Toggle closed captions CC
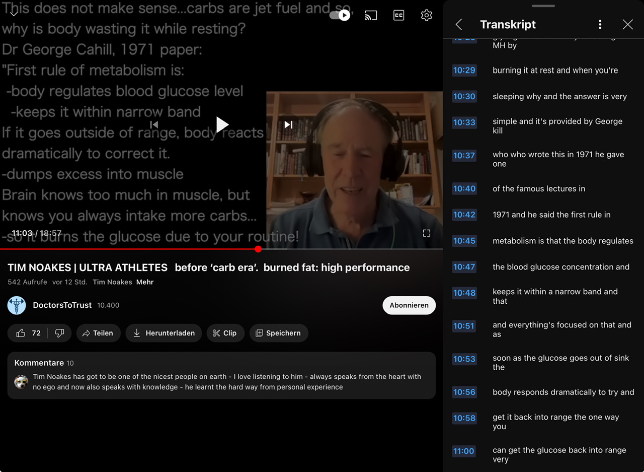The height and width of the screenshot is (472, 644). click(x=398, y=16)
